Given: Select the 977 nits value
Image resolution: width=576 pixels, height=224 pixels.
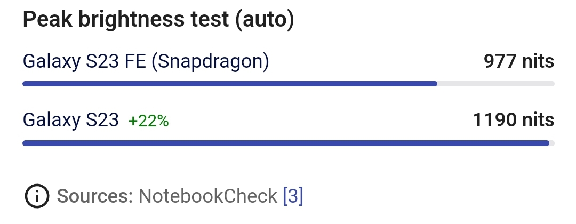Looking at the screenshot, I should [x=518, y=62].
